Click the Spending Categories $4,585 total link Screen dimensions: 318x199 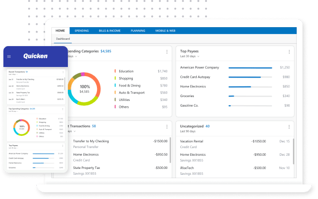coord(106,51)
